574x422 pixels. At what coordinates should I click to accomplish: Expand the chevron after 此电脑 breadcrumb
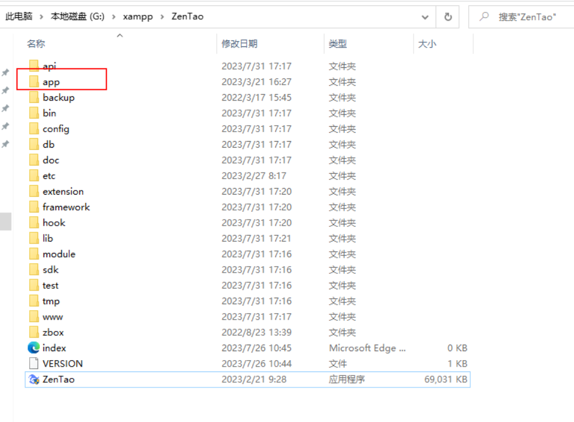point(41,17)
